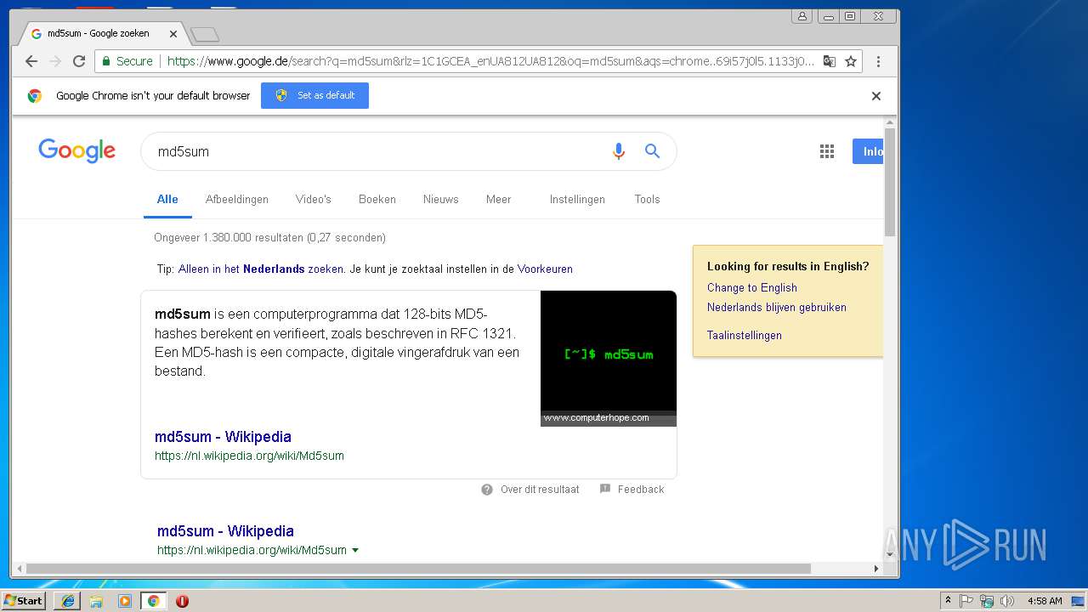
Task: Switch to the Nieuws tab
Action: (441, 199)
